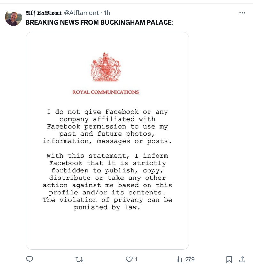
Task: Bookmark this tweet
Action: (x=229, y=260)
